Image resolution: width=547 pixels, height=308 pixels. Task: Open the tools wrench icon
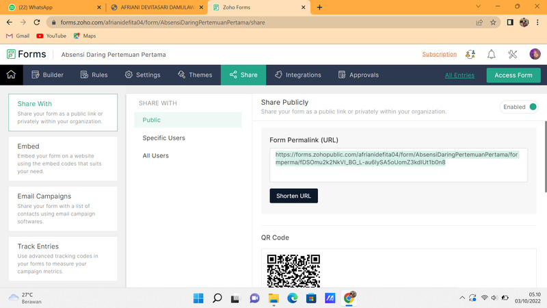tap(512, 54)
